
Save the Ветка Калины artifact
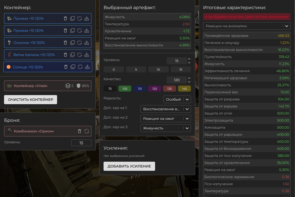pos(87,55)
